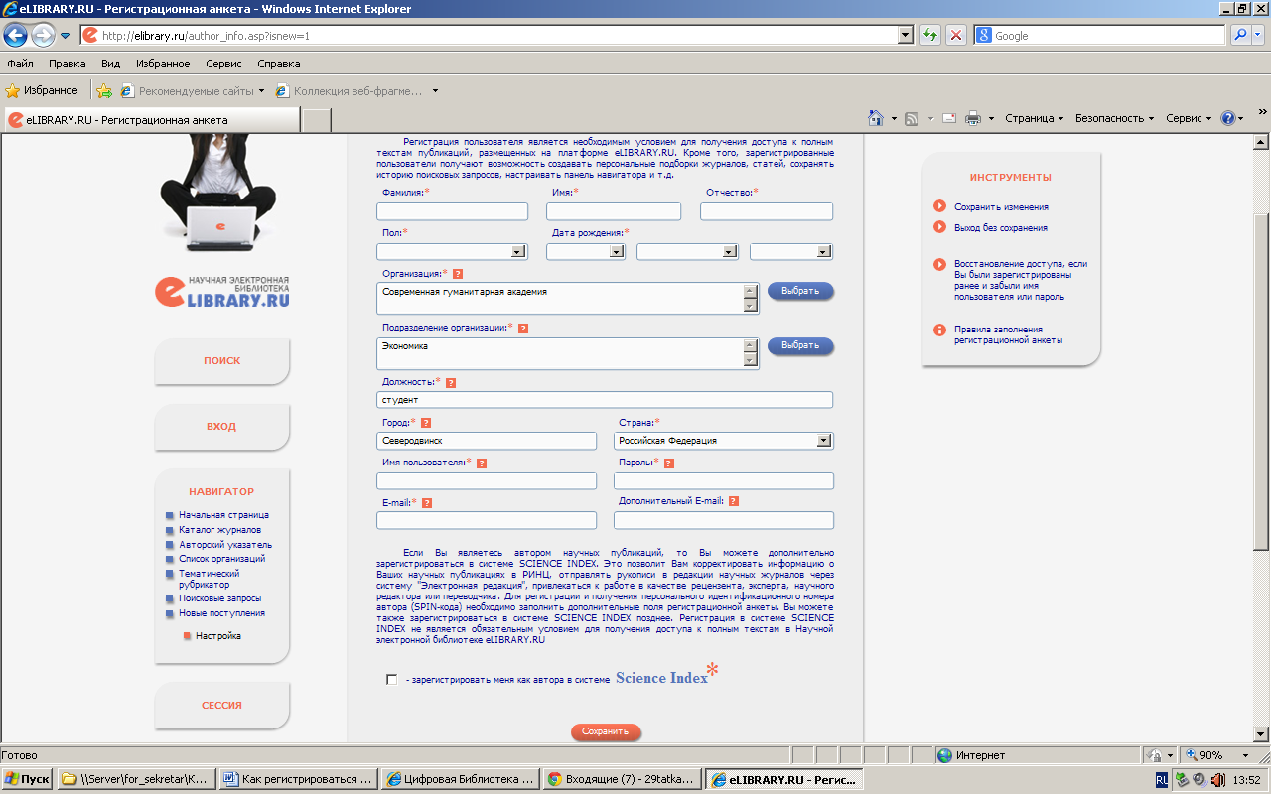The width and height of the screenshot is (1271, 794).
Task: Click the Настройка link in navigator
Action: point(217,636)
